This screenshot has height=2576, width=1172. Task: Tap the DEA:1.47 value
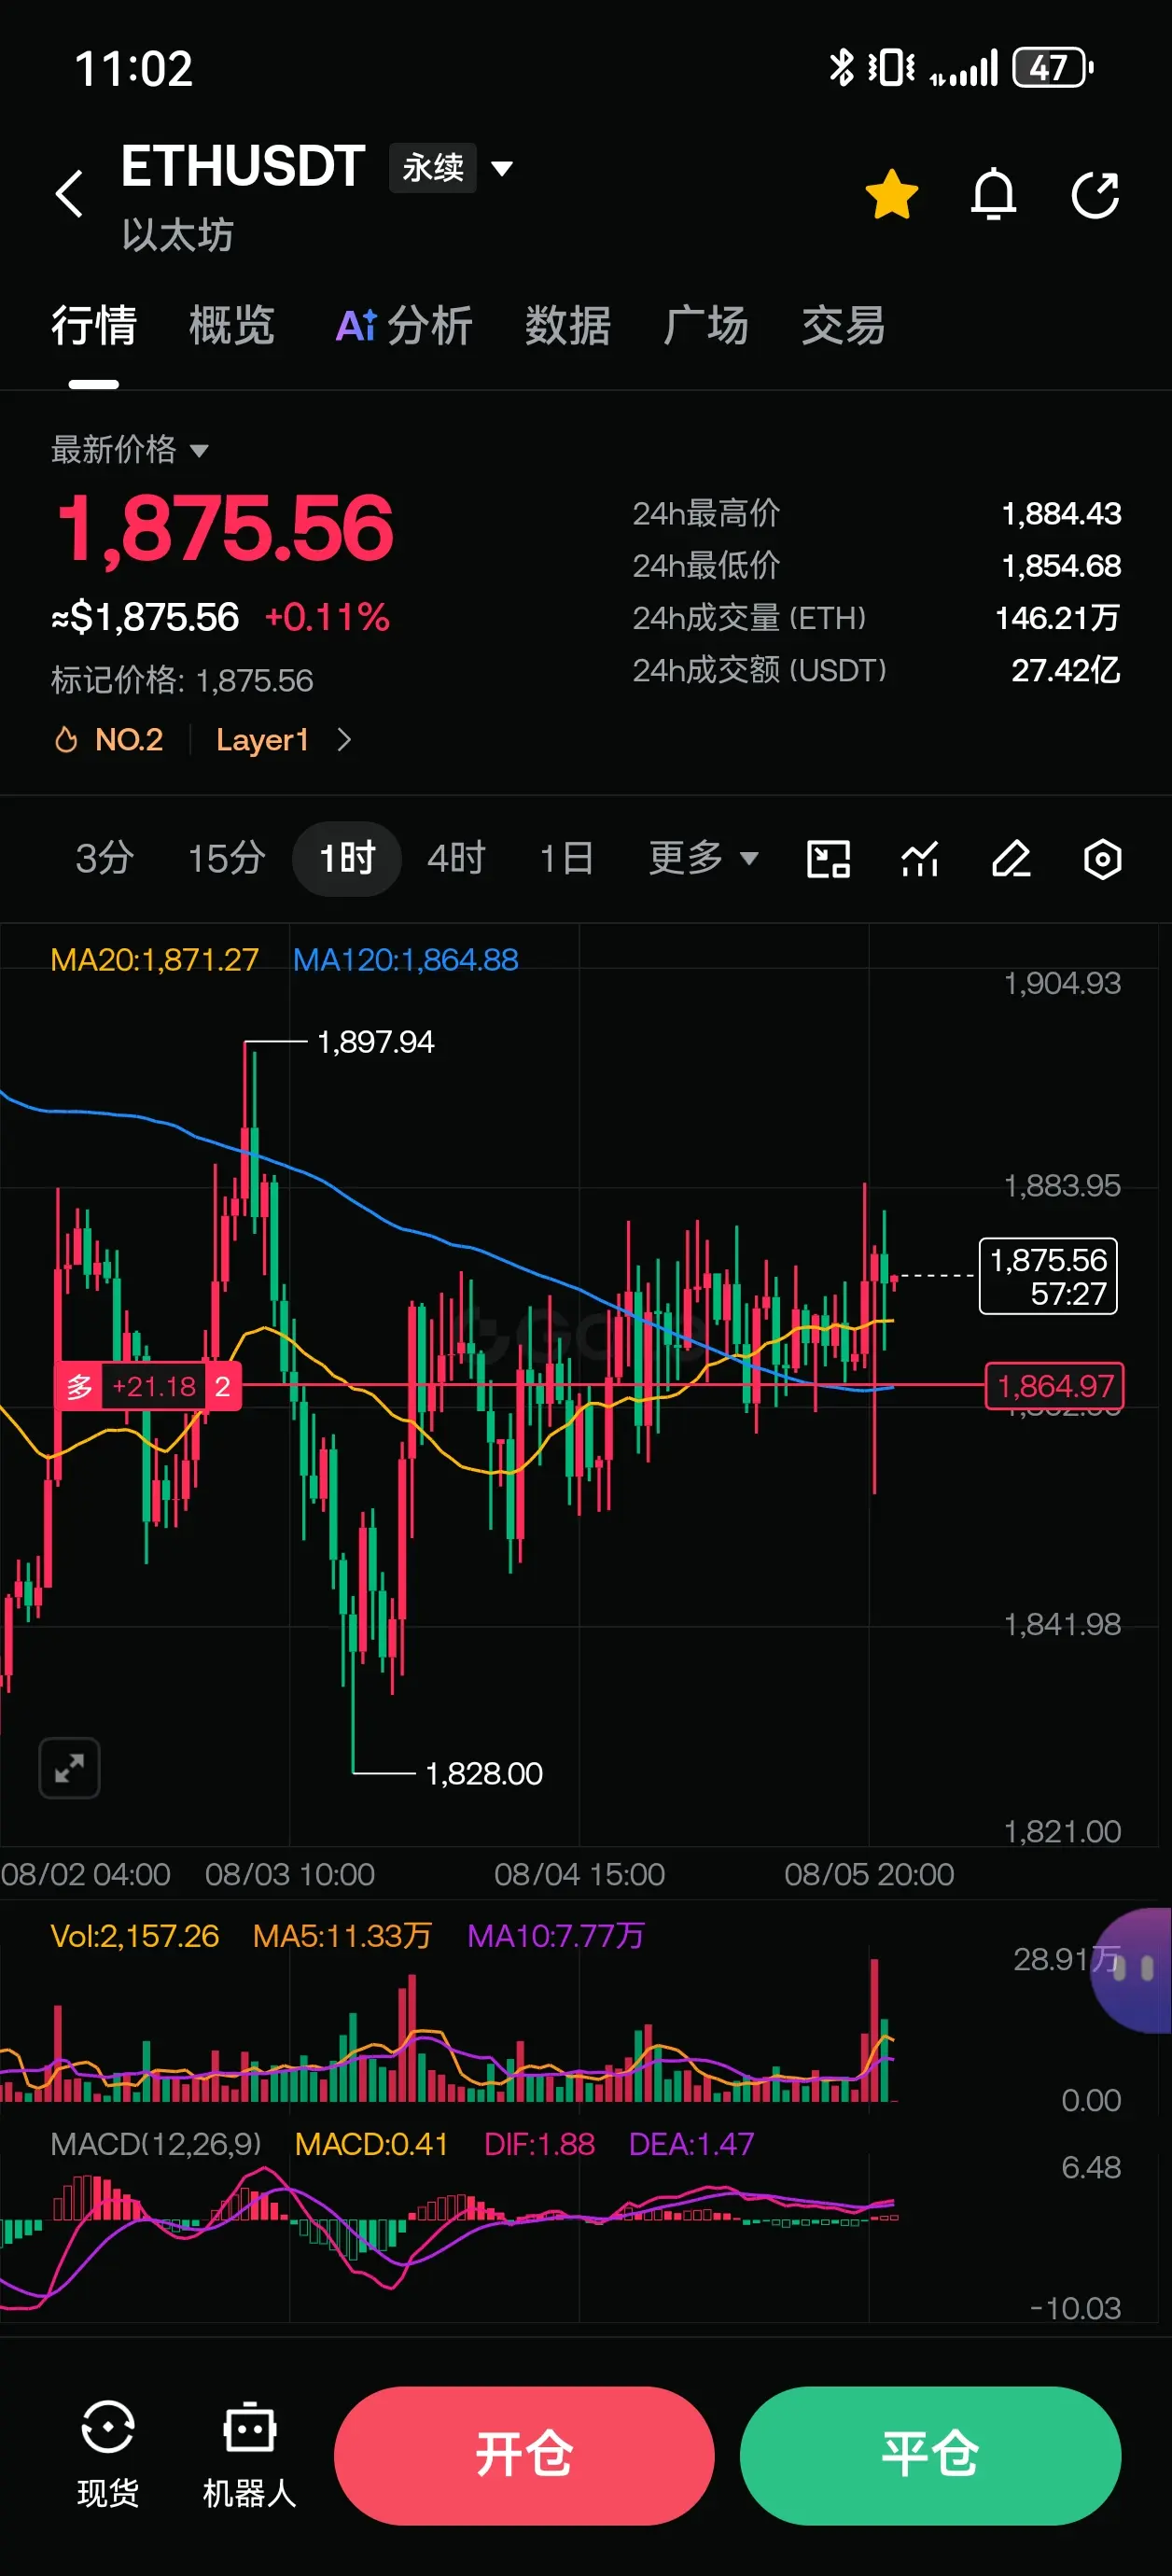click(x=691, y=2144)
